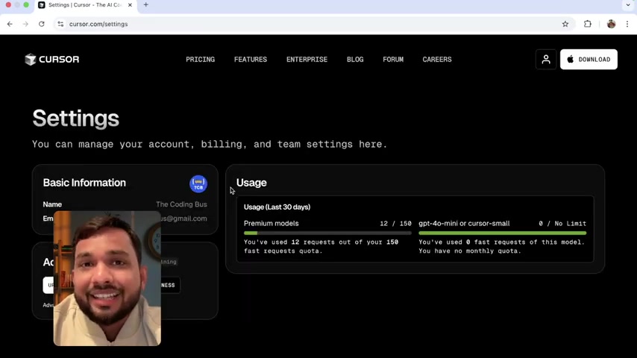Open a new tab with plus button
This screenshot has width=637, height=358.
coord(146,5)
